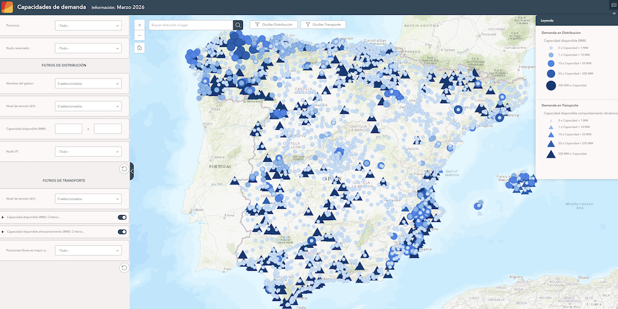
Task: Click Ocultar Transporte button
Action: click(x=323, y=25)
